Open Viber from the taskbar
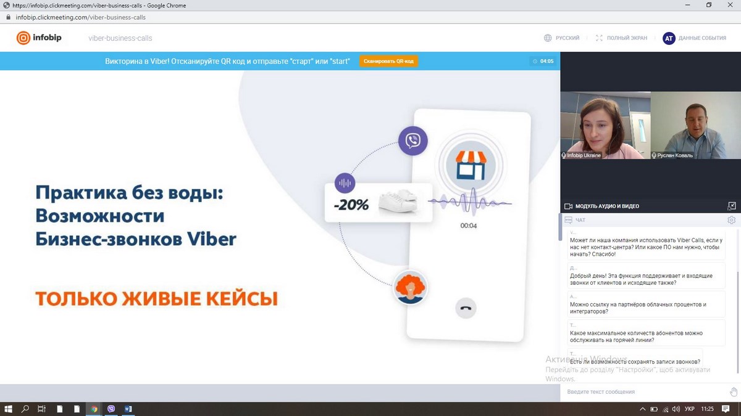This screenshot has height=416, width=741. pyautogui.click(x=111, y=409)
